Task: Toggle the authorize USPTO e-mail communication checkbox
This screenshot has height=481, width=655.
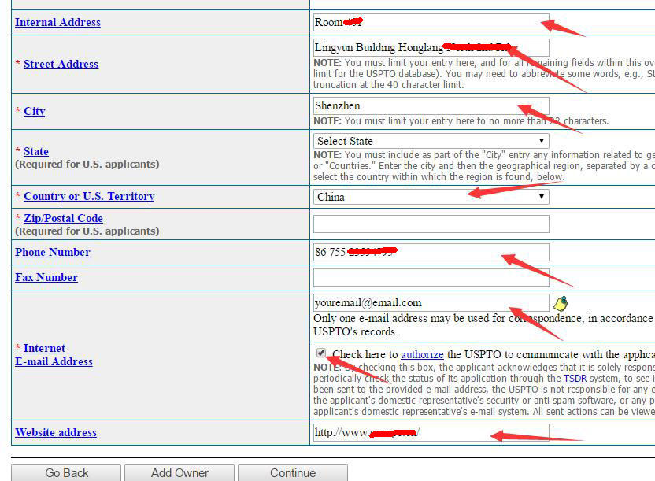Action: (321, 353)
